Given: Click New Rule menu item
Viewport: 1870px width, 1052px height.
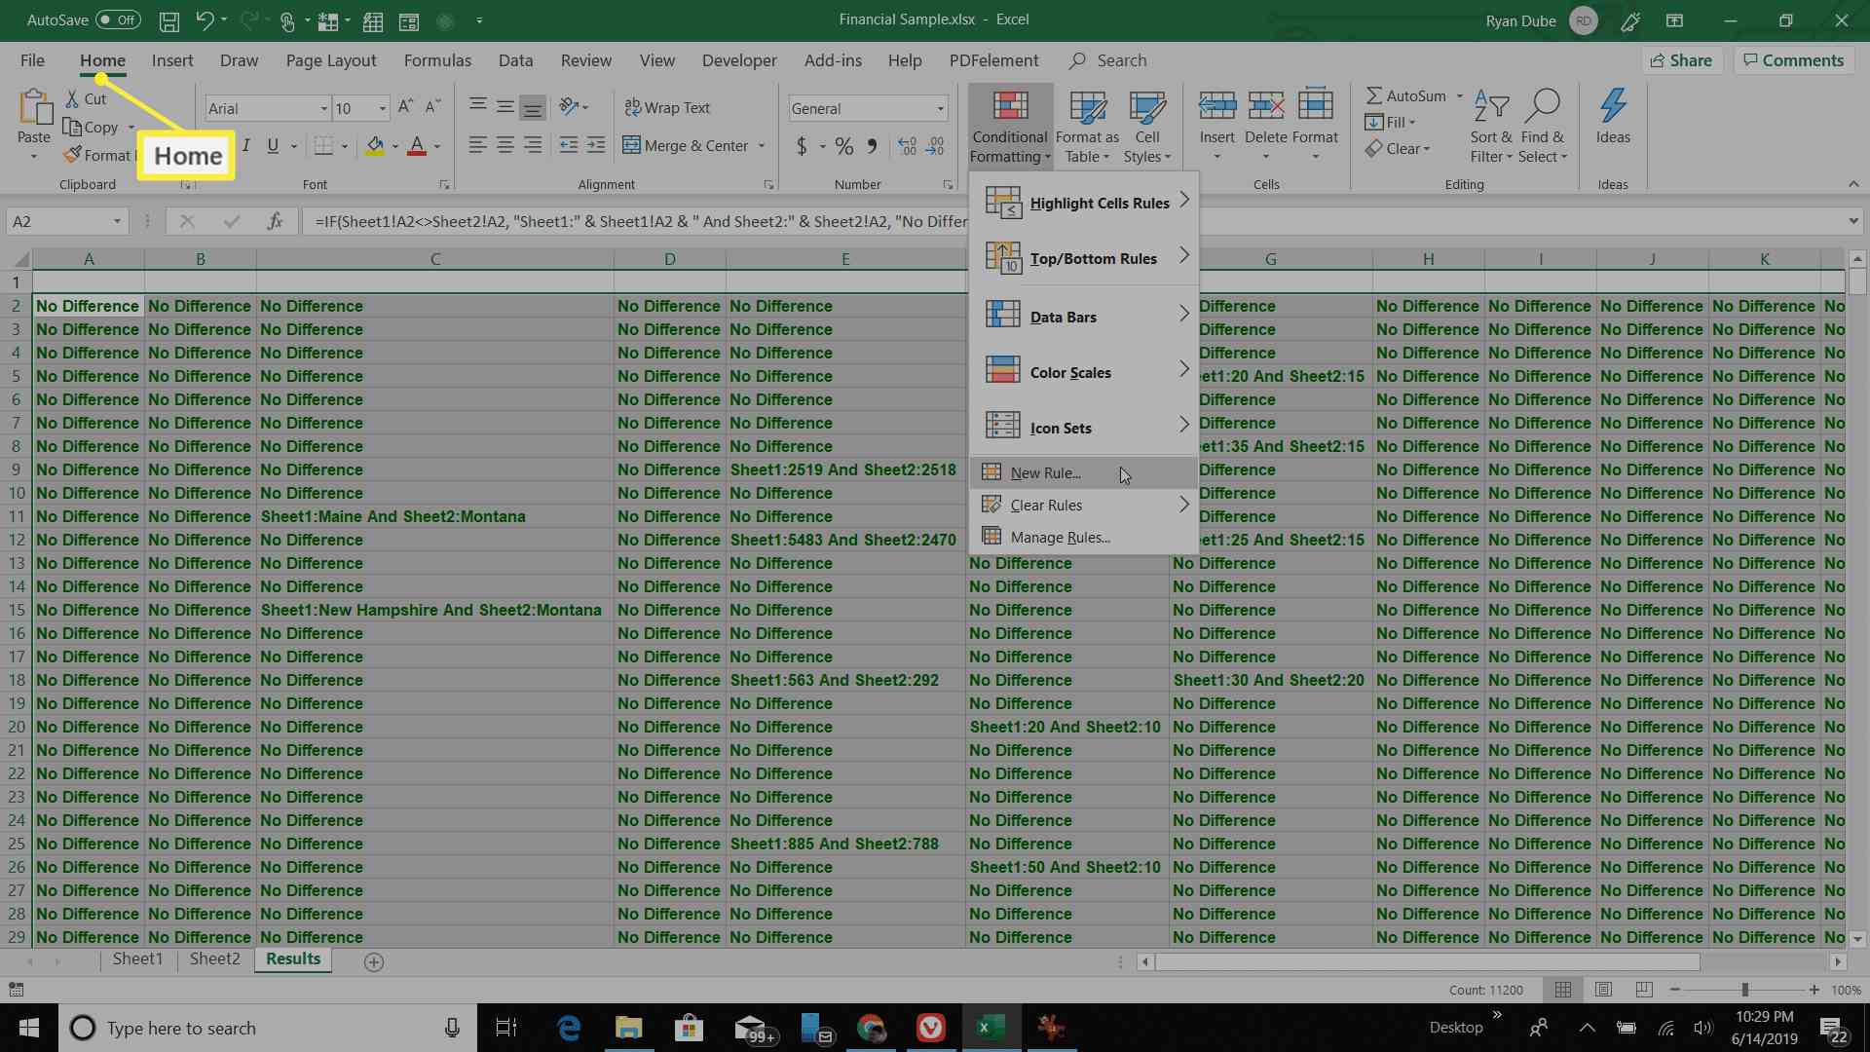Looking at the screenshot, I should [1045, 471].
